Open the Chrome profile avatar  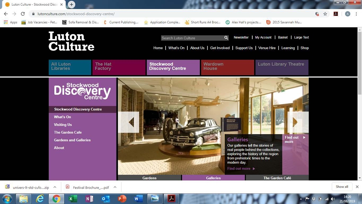pyautogui.click(x=347, y=14)
